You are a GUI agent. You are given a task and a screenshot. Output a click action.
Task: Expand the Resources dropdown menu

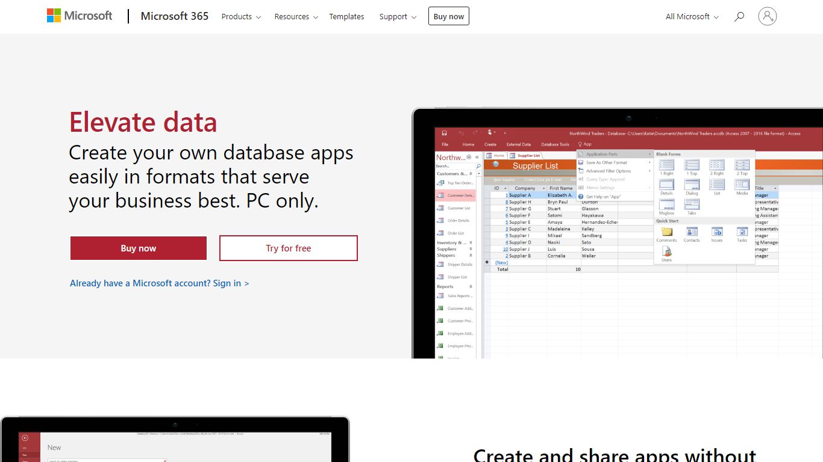[x=296, y=17]
